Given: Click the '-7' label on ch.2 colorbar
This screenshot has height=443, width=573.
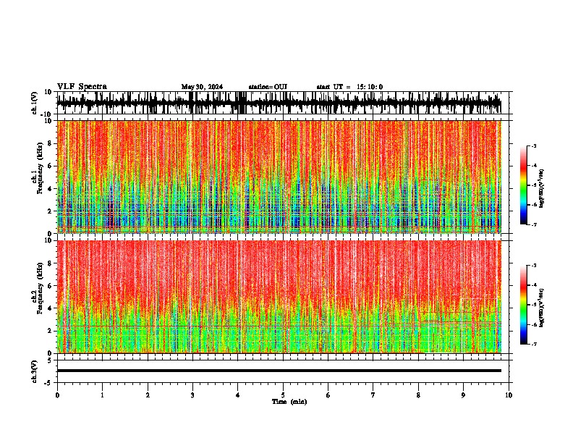Looking at the screenshot, I should point(533,345).
